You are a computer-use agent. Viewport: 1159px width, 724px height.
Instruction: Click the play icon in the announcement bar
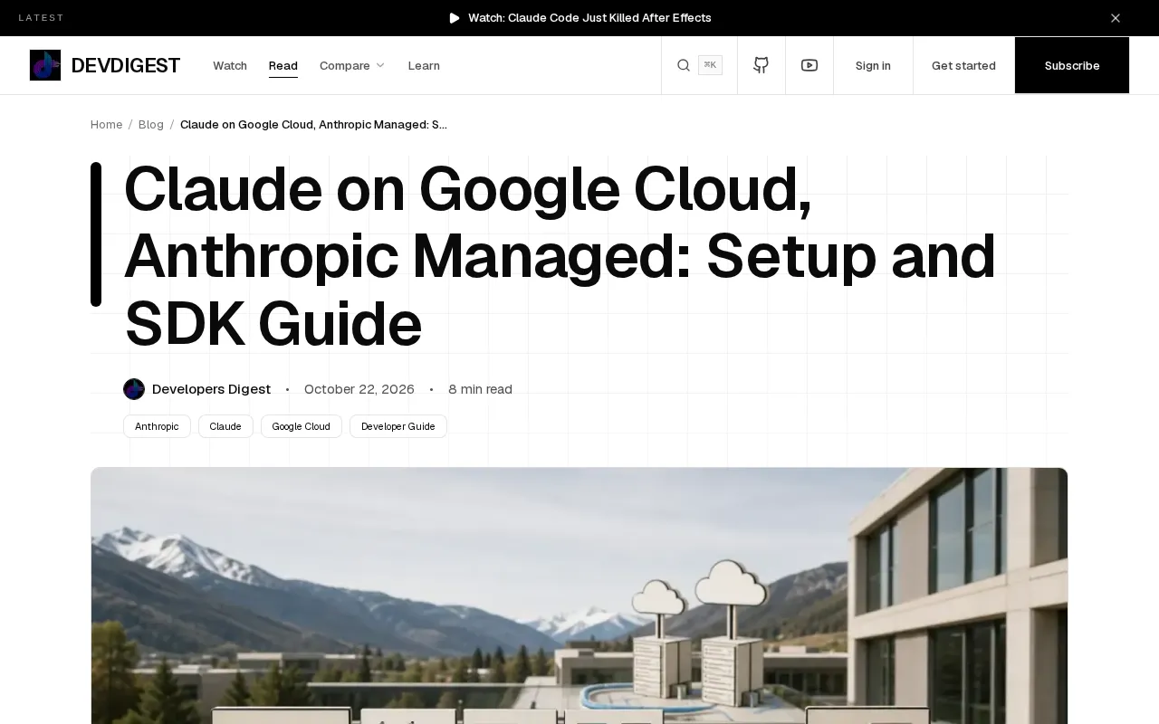[455, 18]
